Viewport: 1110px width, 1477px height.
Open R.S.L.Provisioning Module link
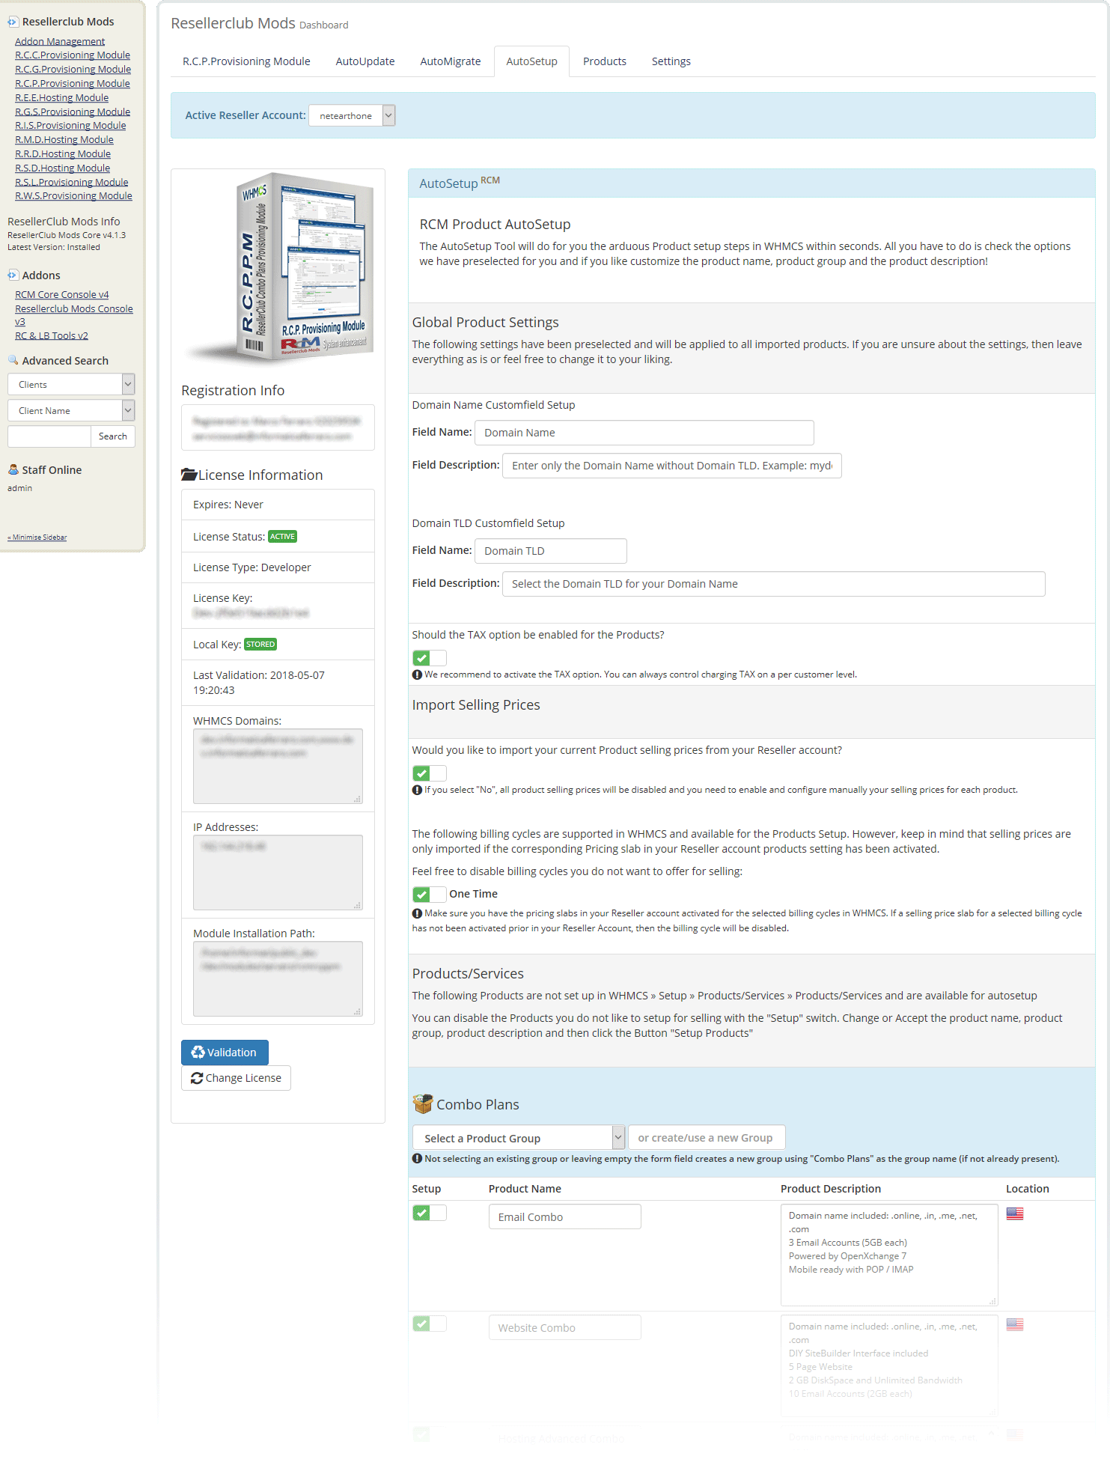click(x=71, y=182)
